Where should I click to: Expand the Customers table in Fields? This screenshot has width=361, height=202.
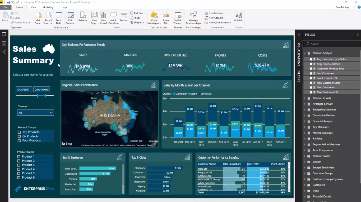coord(305,185)
